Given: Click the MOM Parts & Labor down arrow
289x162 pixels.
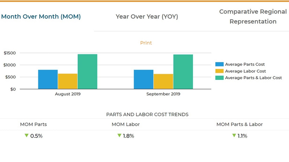Looking at the screenshot, I should [x=234, y=135].
